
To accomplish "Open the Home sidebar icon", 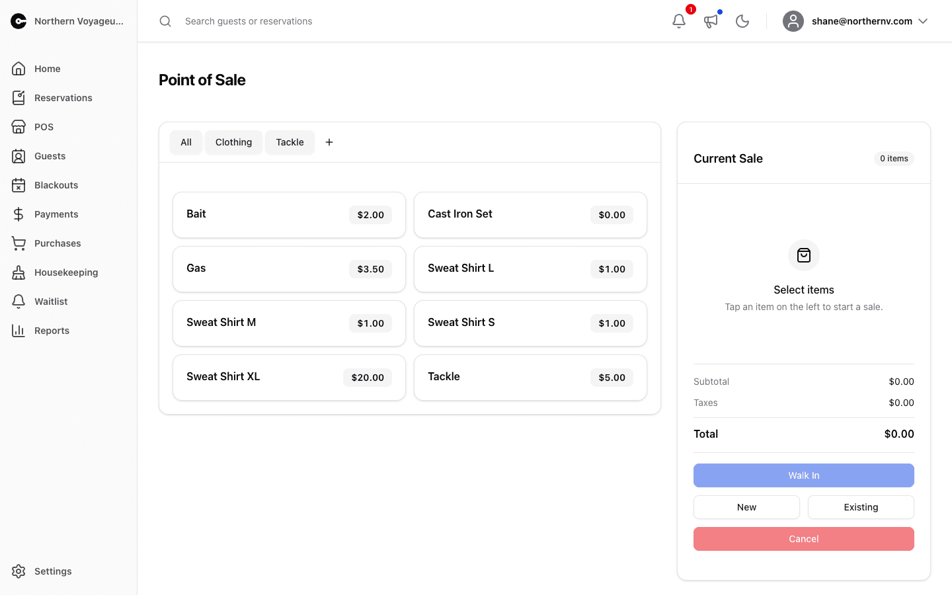I will point(19,69).
